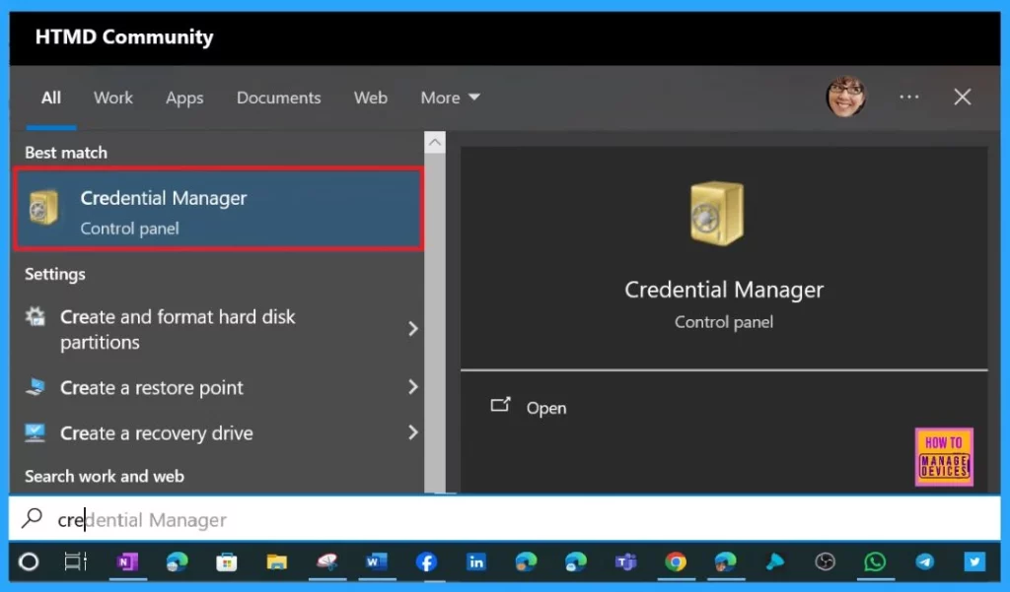Click the Settings section heading

[55, 274]
